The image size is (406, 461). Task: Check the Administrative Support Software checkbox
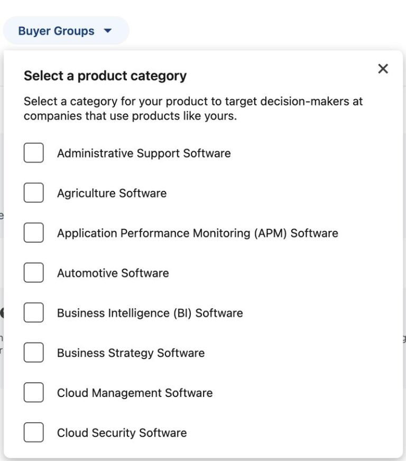[x=33, y=153]
